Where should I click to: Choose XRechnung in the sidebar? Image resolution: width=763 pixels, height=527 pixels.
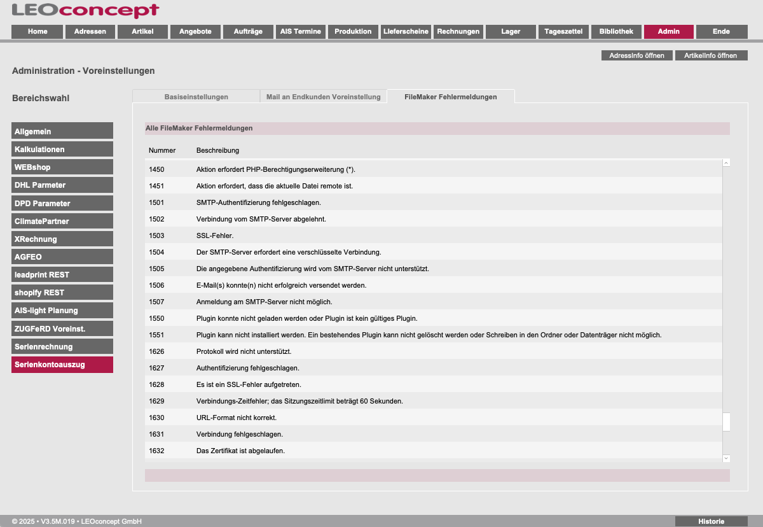click(x=62, y=239)
